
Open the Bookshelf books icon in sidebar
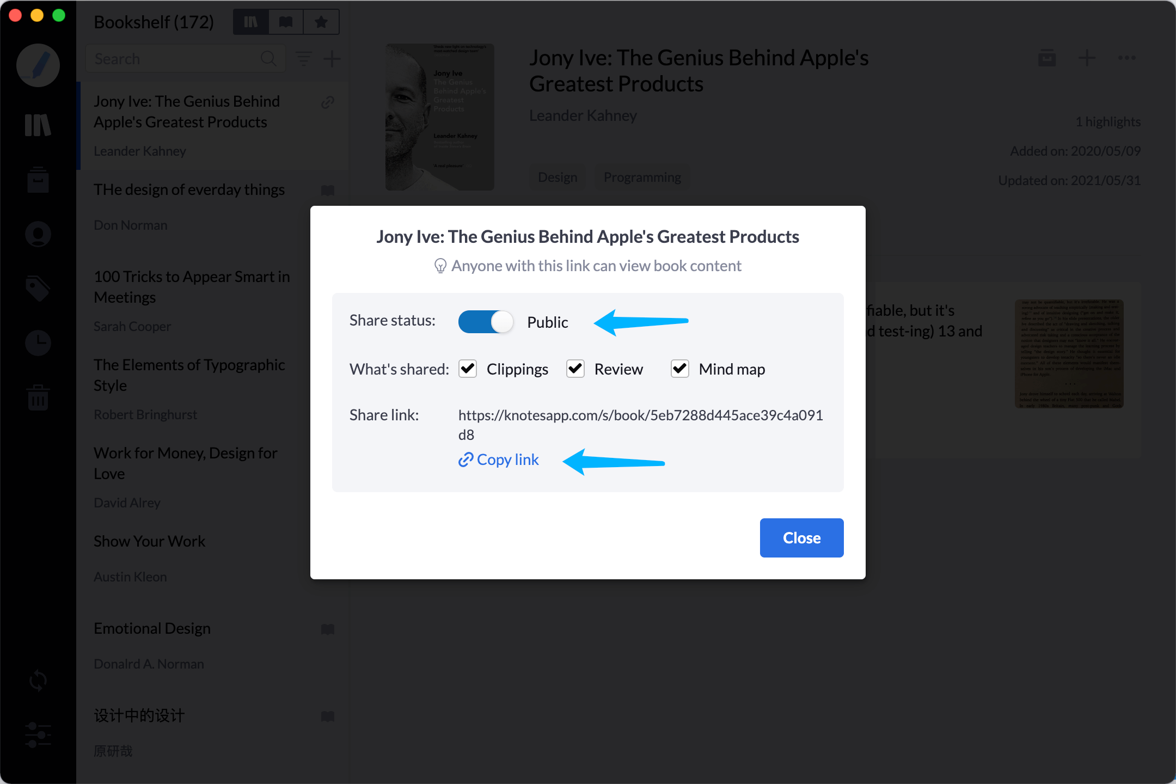(x=38, y=125)
